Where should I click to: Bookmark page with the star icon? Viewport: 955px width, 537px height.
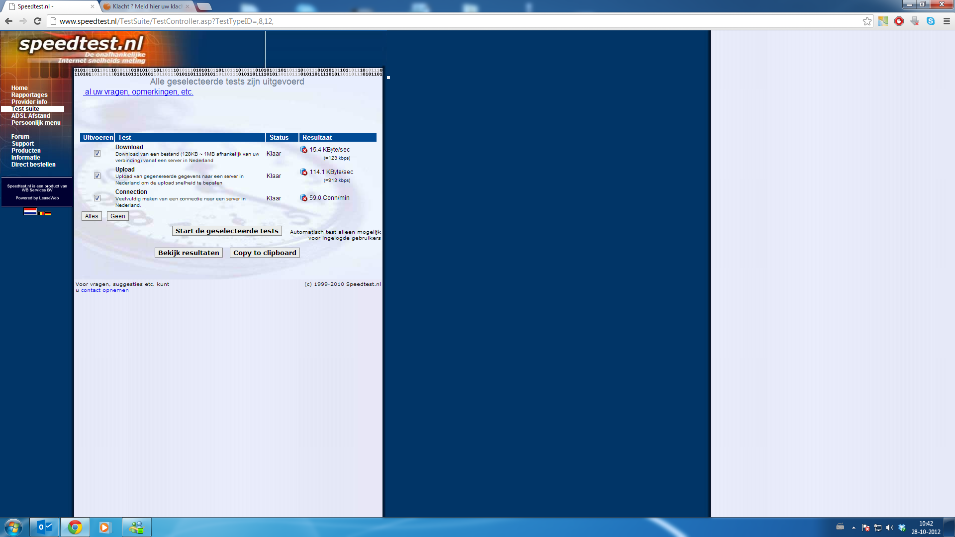(x=867, y=21)
